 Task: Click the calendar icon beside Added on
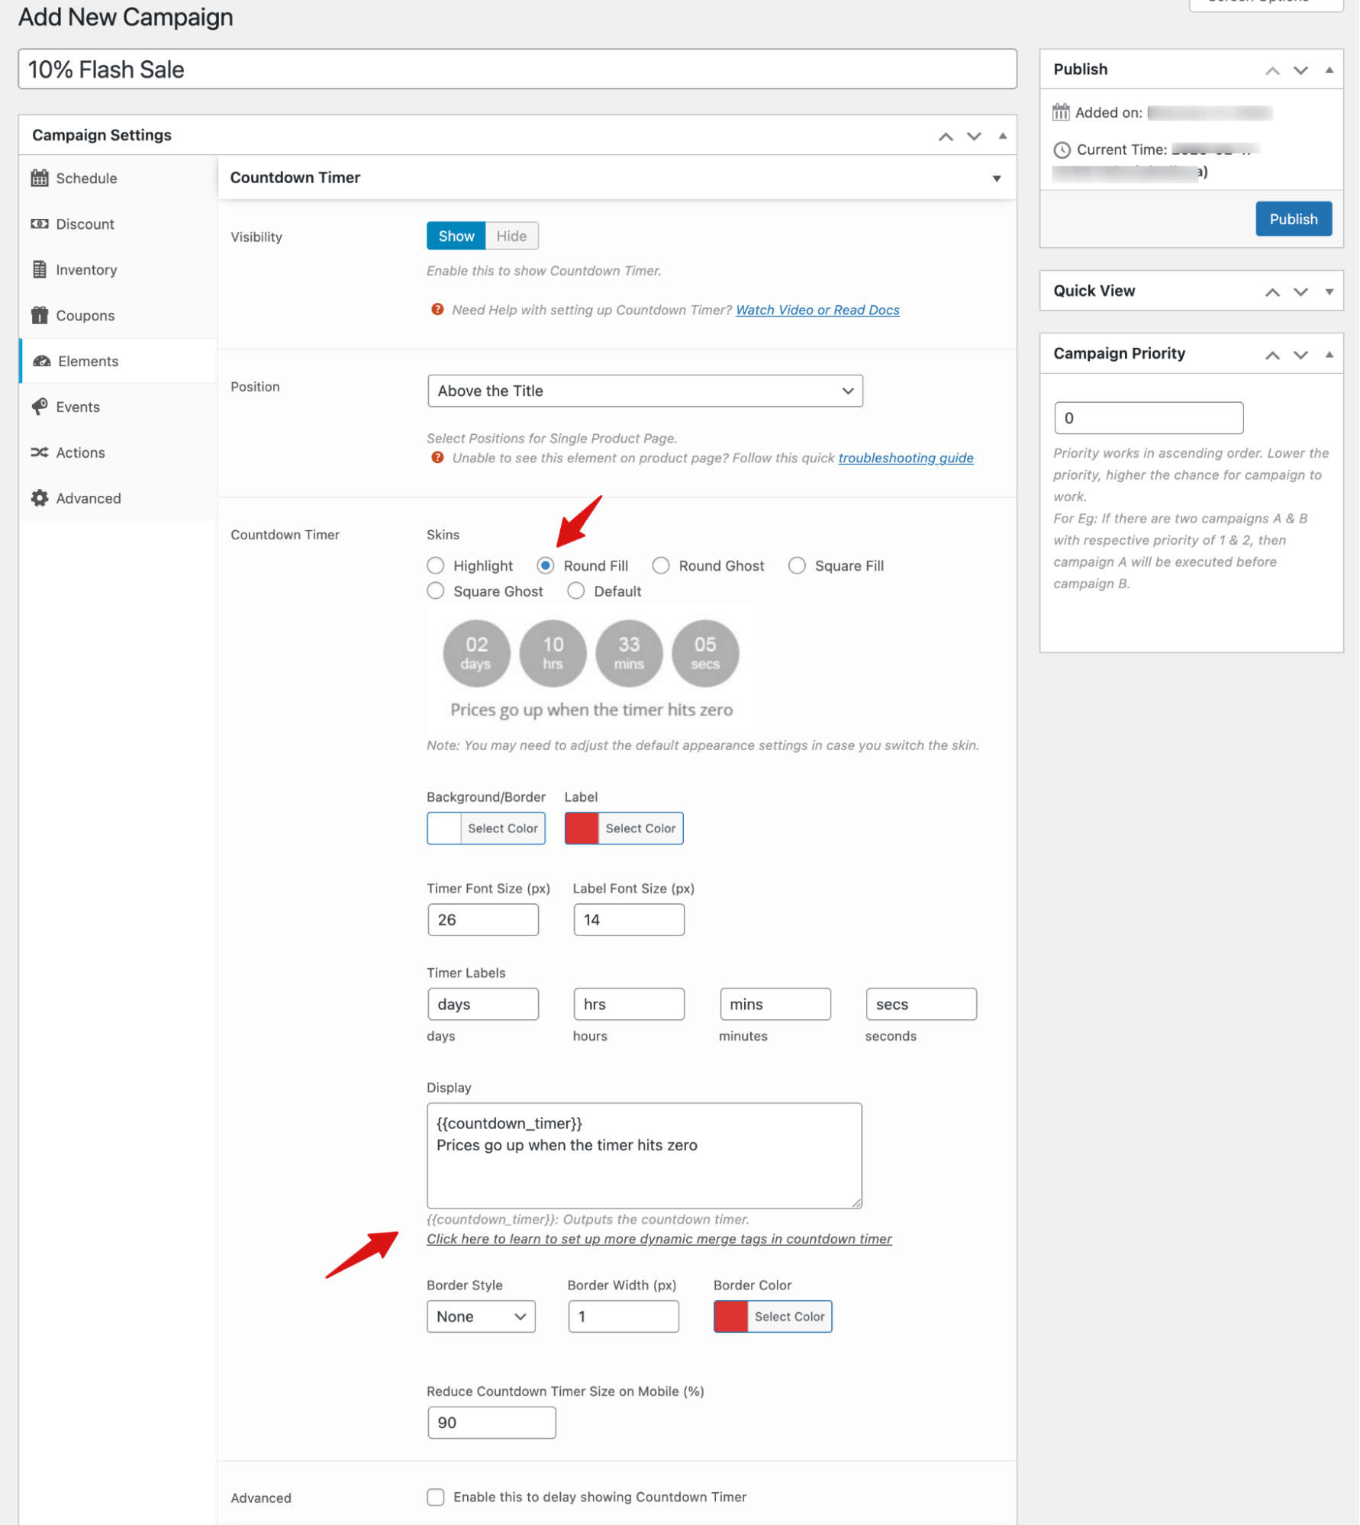[1061, 111]
